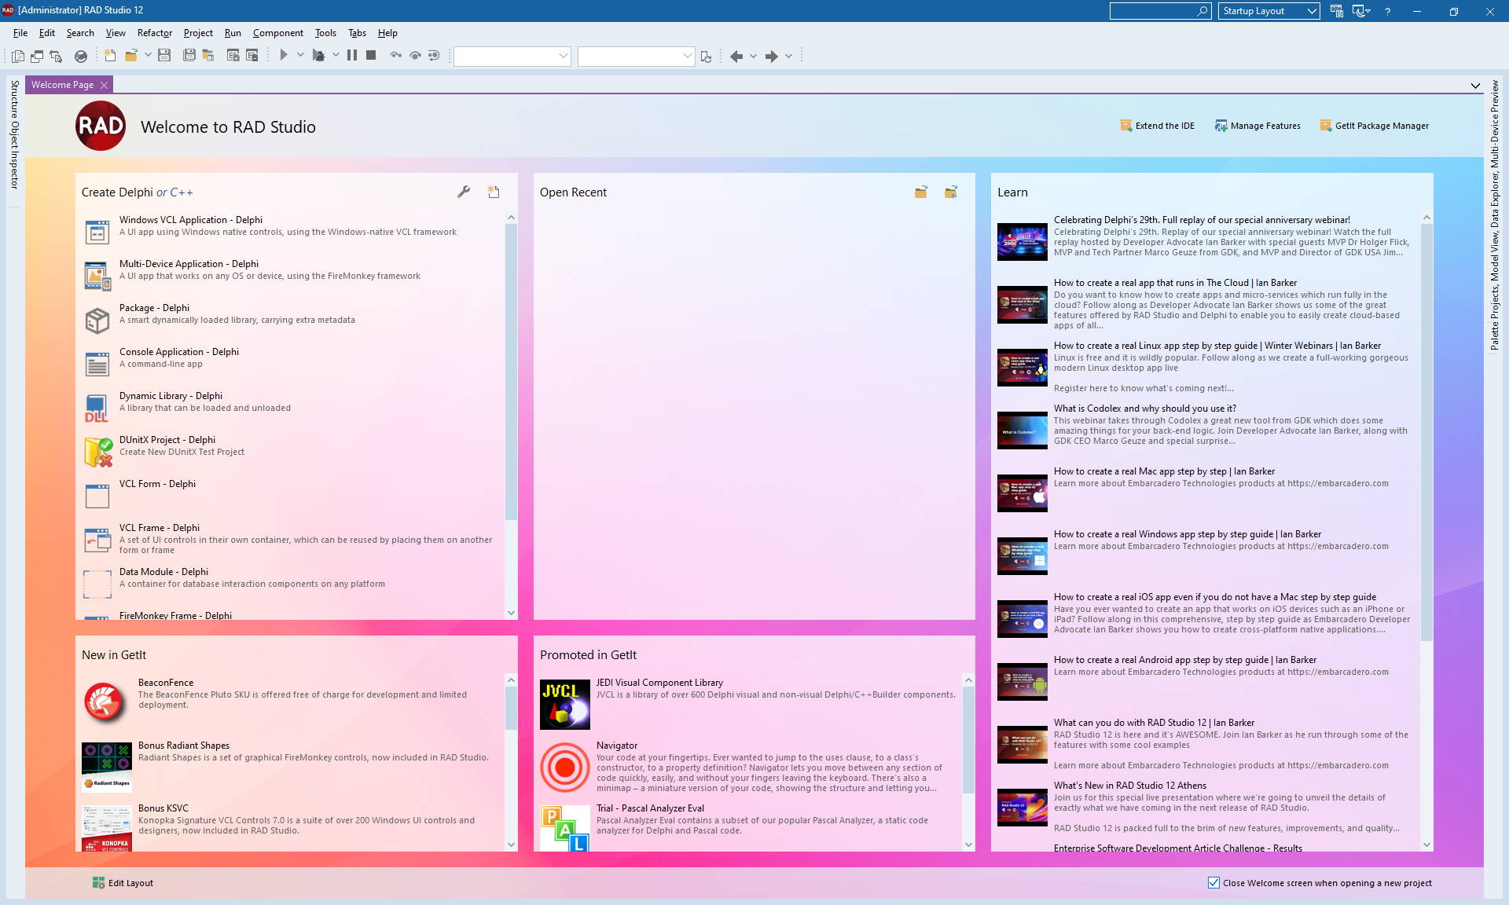Click the Step Over toolbar icon
This screenshot has width=1509, height=905.
[415, 56]
